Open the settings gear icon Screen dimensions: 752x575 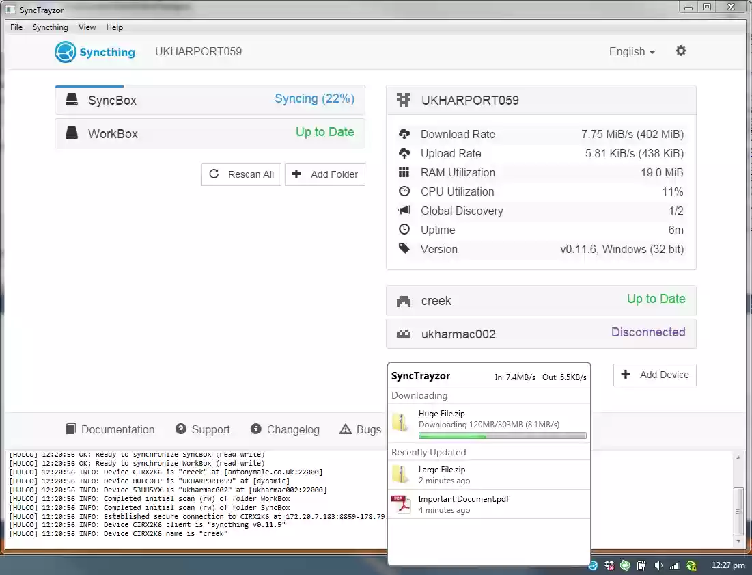tap(680, 51)
